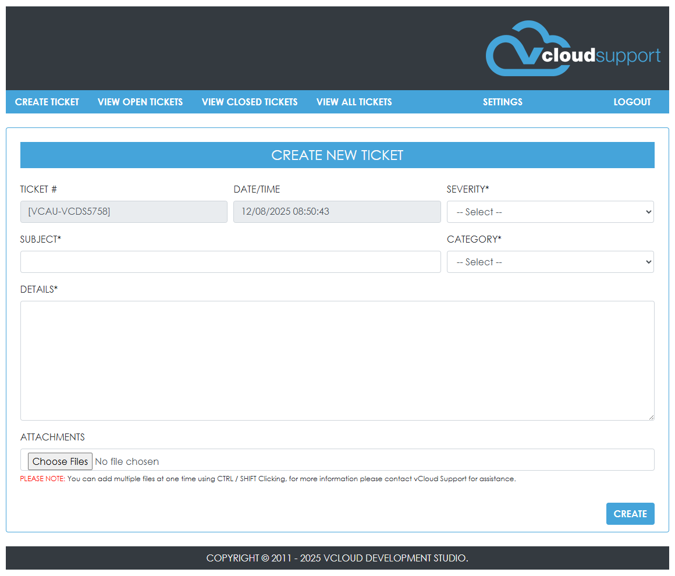
Task: Log out using the Logout link
Action: (632, 102)
